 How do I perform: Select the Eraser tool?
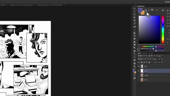point(134,39)
